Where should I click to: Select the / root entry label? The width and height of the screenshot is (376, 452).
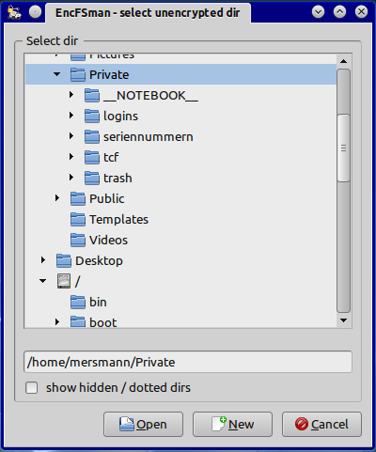[77, 282]
